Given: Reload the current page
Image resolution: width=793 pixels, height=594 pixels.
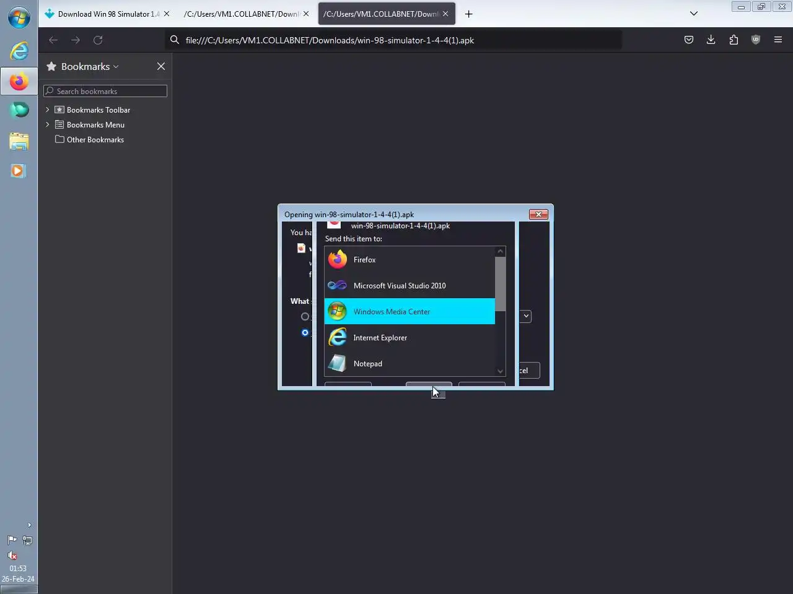Looking at the screenshot, I should click(x=98, y=40).
